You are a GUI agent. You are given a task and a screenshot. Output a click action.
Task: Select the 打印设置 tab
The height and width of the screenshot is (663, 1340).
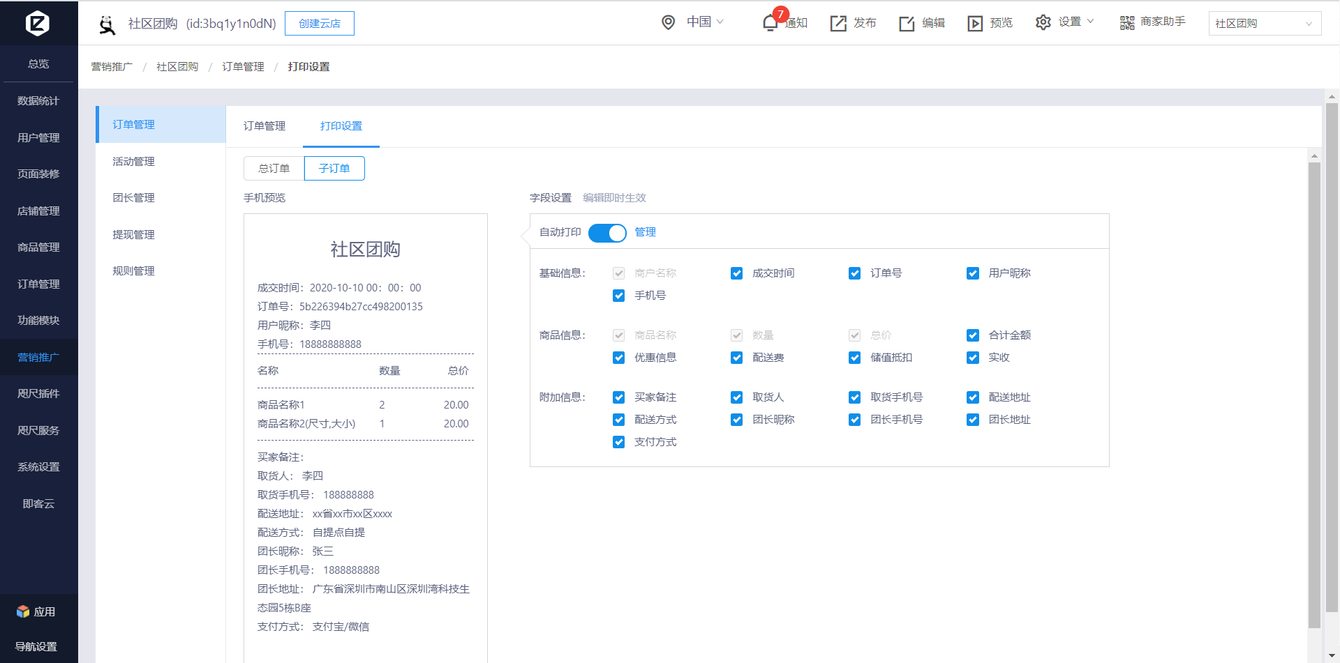pos(341,126)
